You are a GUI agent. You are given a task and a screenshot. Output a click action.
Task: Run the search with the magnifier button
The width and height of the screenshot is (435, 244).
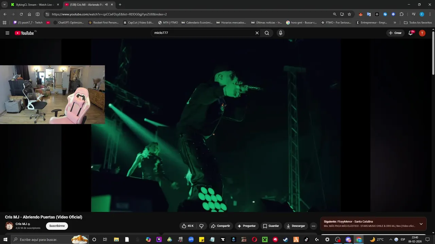tap(267, 33)
